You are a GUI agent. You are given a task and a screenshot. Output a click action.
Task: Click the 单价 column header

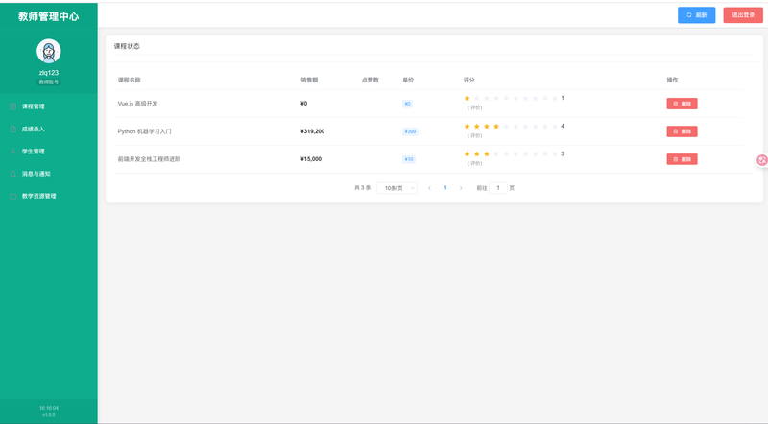(408, 80)
